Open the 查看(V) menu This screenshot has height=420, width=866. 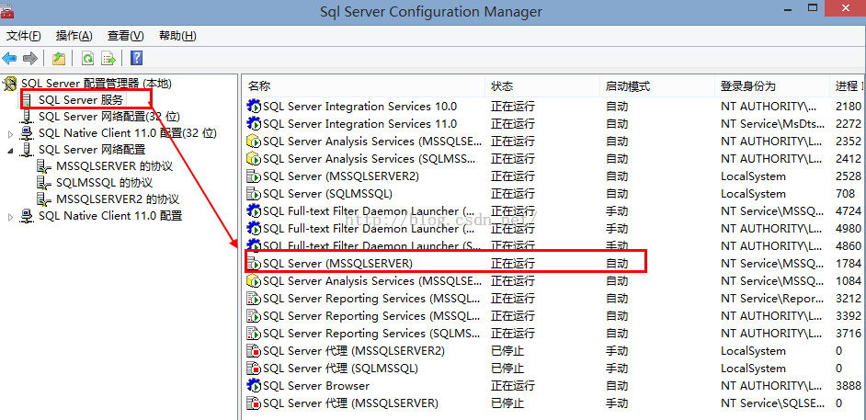click(x=126, y=36)
